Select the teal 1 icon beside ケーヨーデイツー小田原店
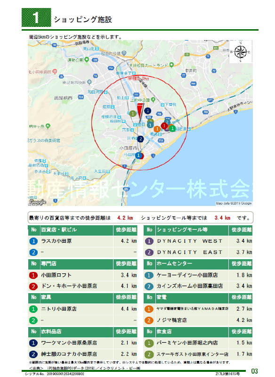275x377 pixels. click(x=149, y=275)
